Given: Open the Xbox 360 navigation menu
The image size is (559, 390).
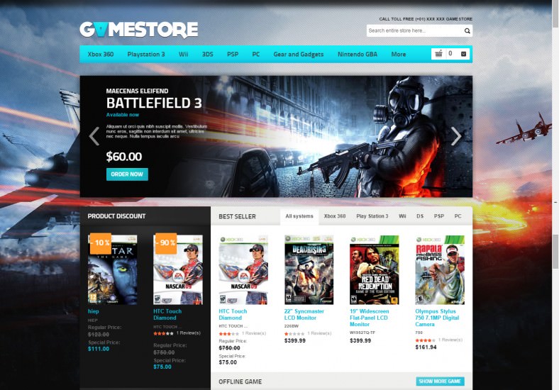Looking at the screenshot, I should tap(101, 54).
